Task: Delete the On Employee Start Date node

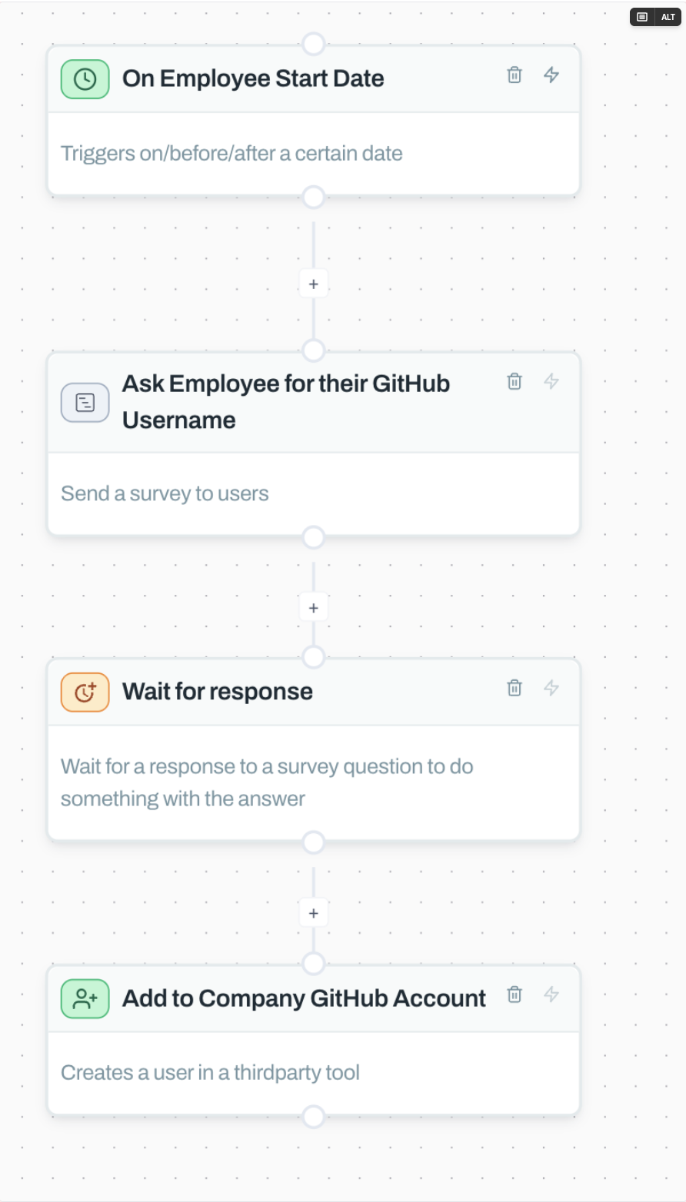Action: pos(514,75)
